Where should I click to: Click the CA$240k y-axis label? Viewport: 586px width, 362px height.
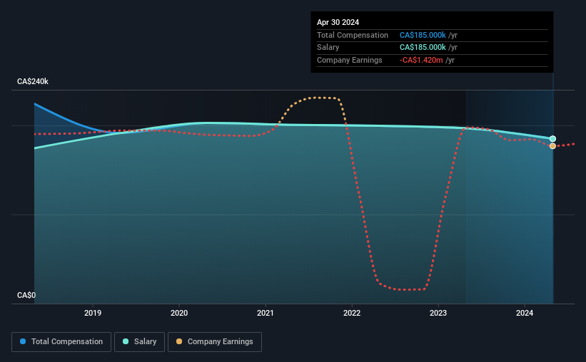click(x=33, y=81)
